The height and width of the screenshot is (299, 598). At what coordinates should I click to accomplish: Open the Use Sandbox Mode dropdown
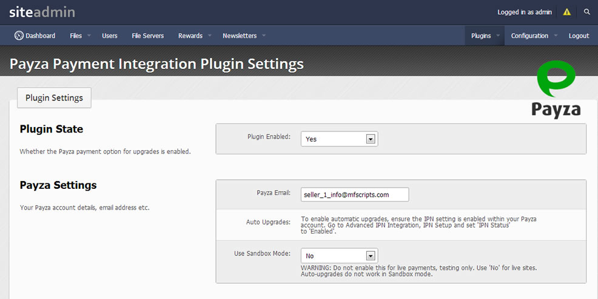[339, 255]
